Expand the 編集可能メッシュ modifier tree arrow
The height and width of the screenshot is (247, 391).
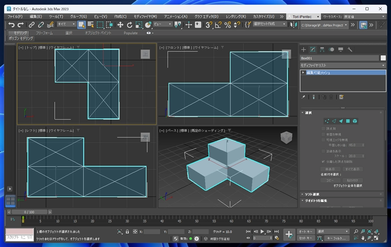pos(304,73)
